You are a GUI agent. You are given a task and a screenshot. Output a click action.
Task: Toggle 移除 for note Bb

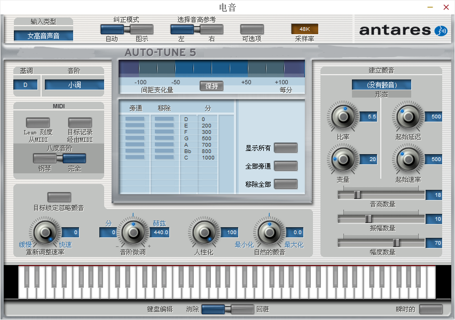pyautogui.click(x=164, y=151)
